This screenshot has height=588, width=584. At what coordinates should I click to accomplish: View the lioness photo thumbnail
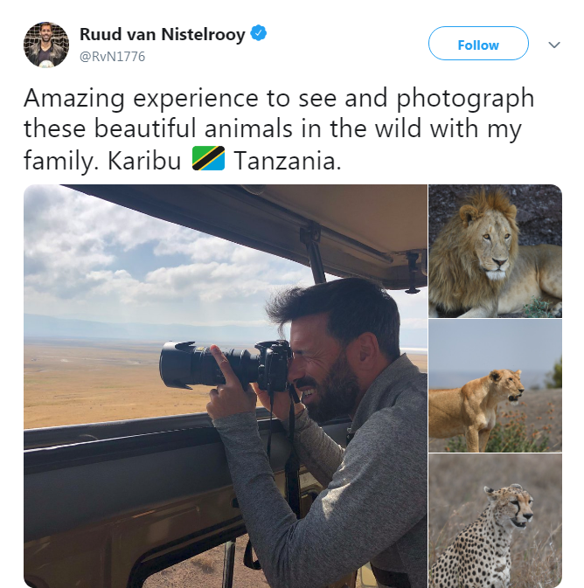coord(495,385)
